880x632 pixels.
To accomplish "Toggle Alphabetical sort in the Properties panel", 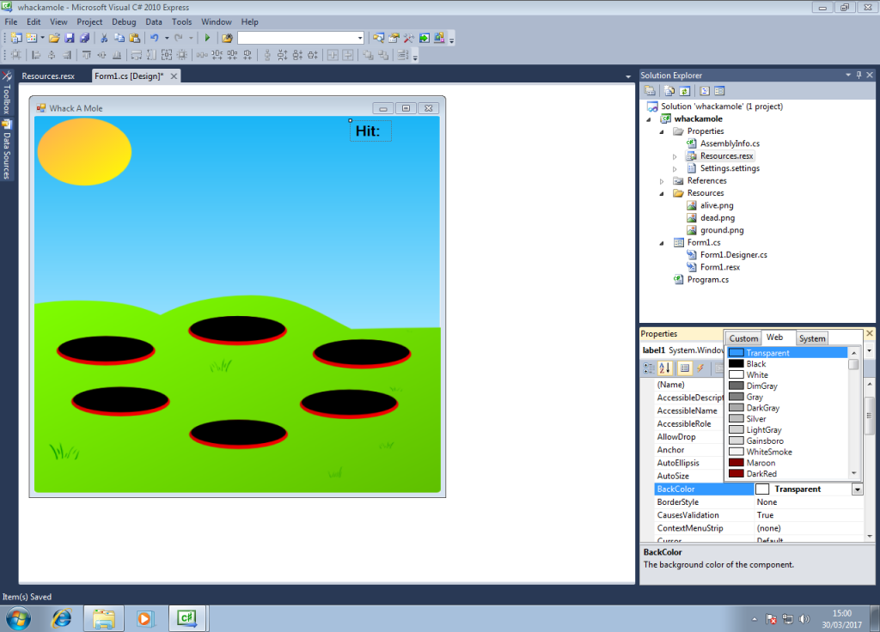I will [x=663, y=368].
